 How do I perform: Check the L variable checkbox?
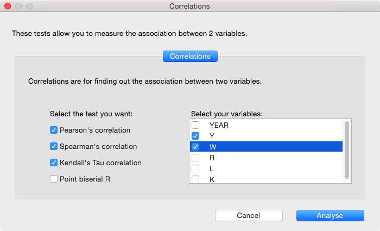195,168
